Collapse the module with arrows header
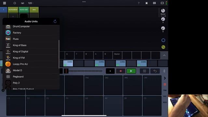Screen dimensions: 208x117 point(34,10)
